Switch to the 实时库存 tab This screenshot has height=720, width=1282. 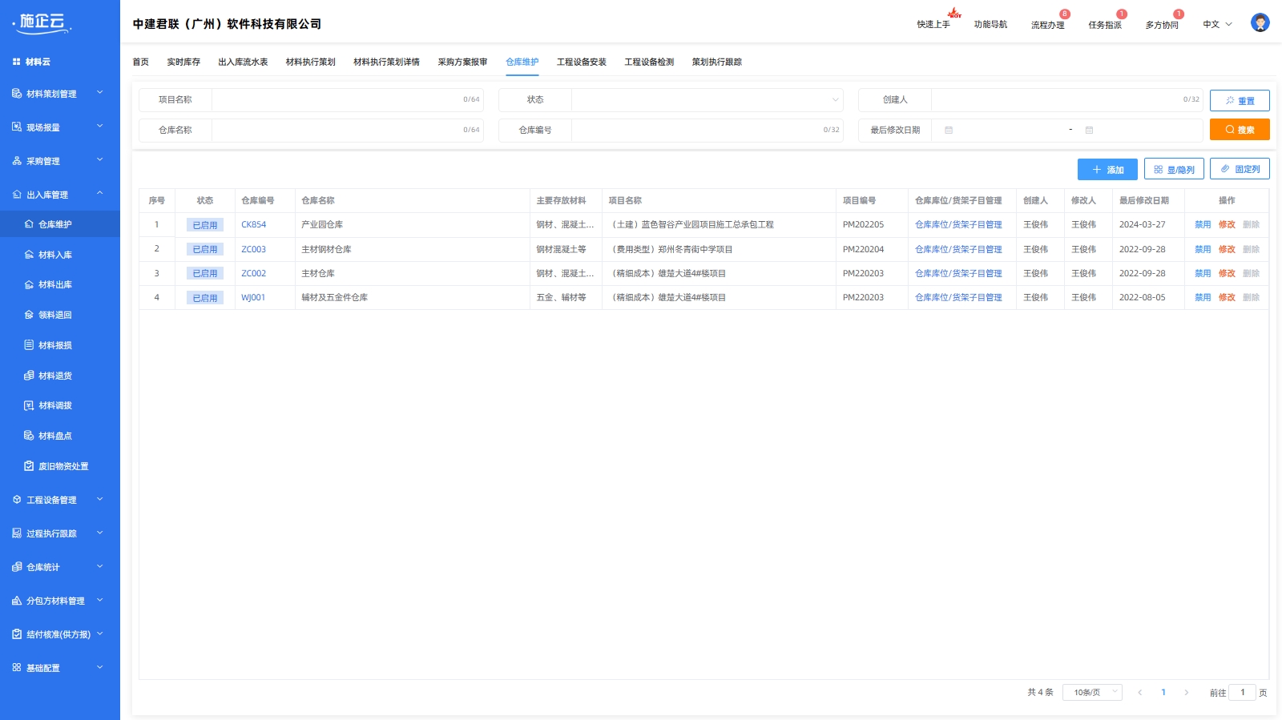pos(183,62)
